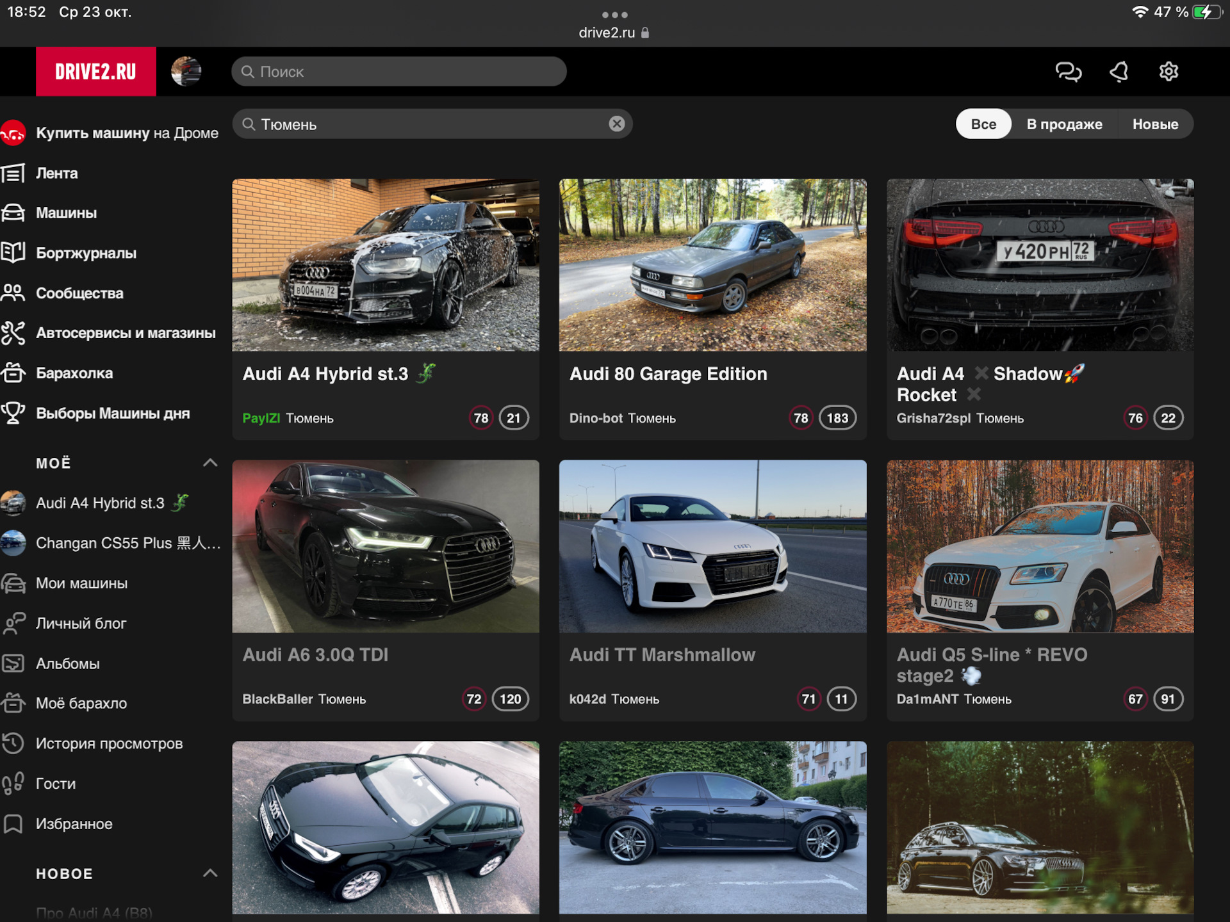Screen dimensions: 1230x922
Task: Tap the battery status indicator
Action: tap(1207, 12)
